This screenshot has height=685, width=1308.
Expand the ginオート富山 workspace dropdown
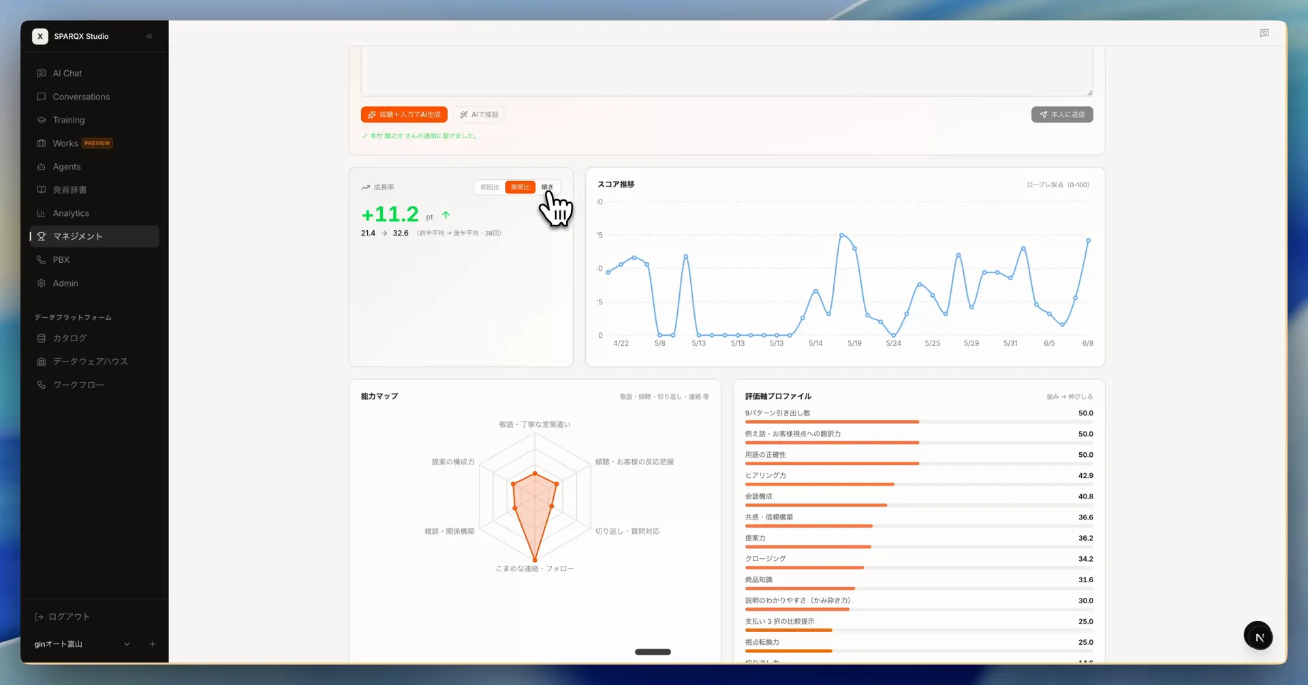[127, 643]
